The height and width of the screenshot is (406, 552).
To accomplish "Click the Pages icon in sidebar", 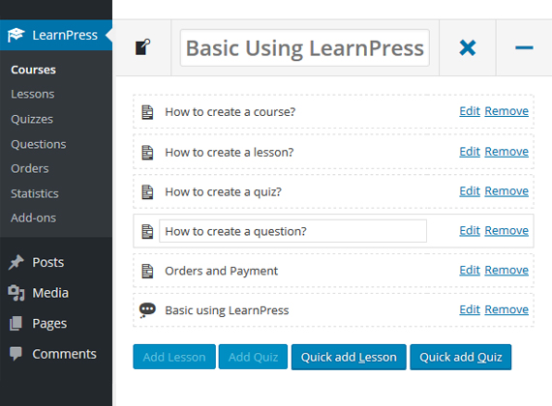I will pos(15,324).
